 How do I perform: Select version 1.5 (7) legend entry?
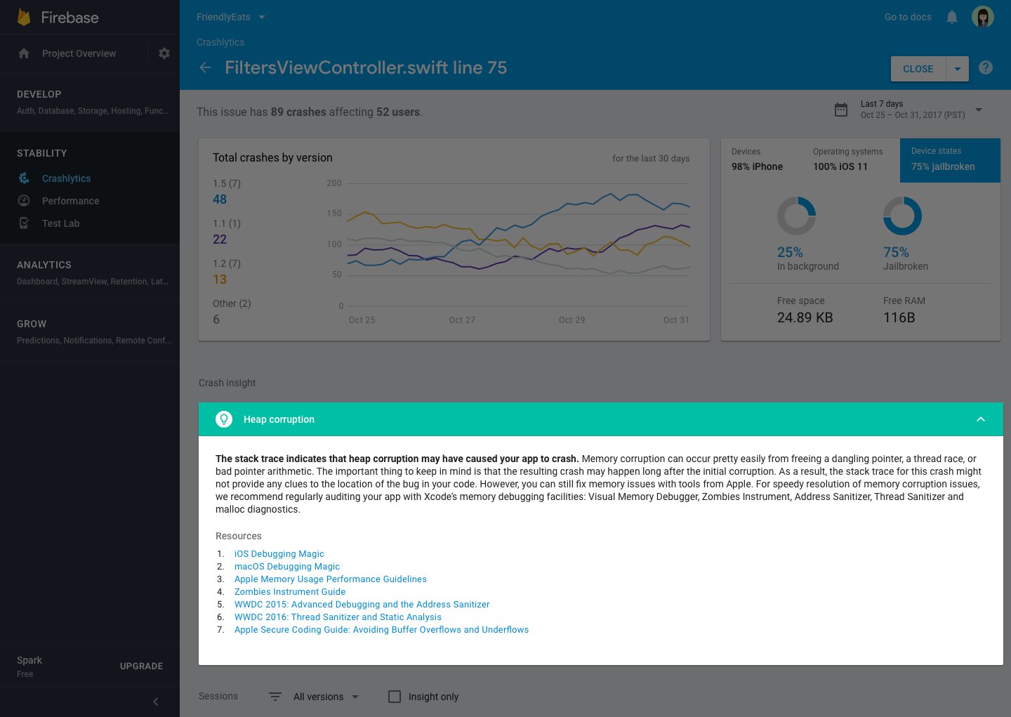click(x=227, y=192)
